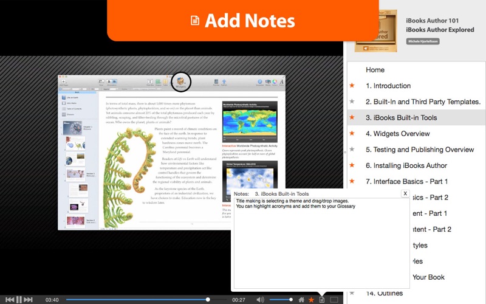486x304 pixels.
Task: Skip to the next video
Action: (x=28, y=300)
